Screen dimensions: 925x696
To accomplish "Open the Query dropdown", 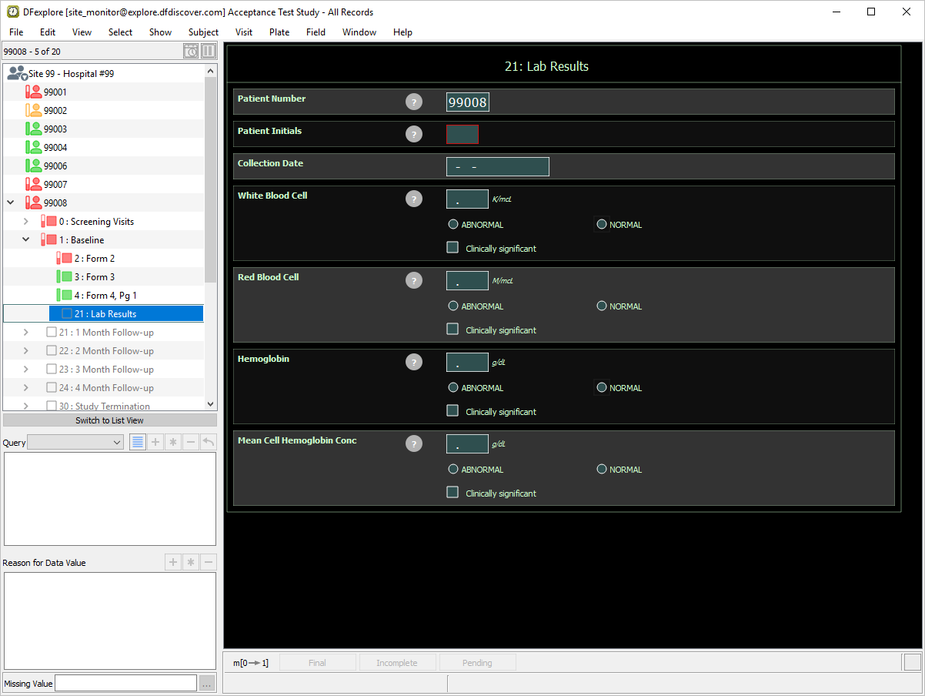I will [x=75, y=442].
